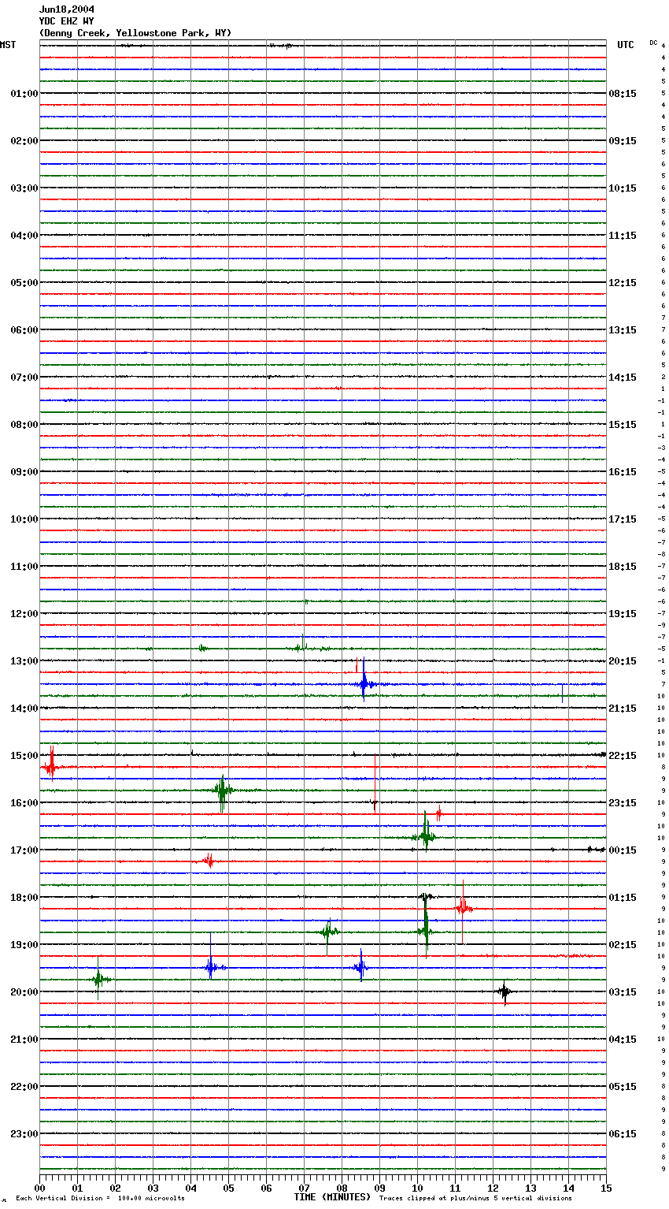Image resolution: width=669 pixels, height=1209 pixels.
Task: Select the YDC EHZ WY station code
Action: 66,21
